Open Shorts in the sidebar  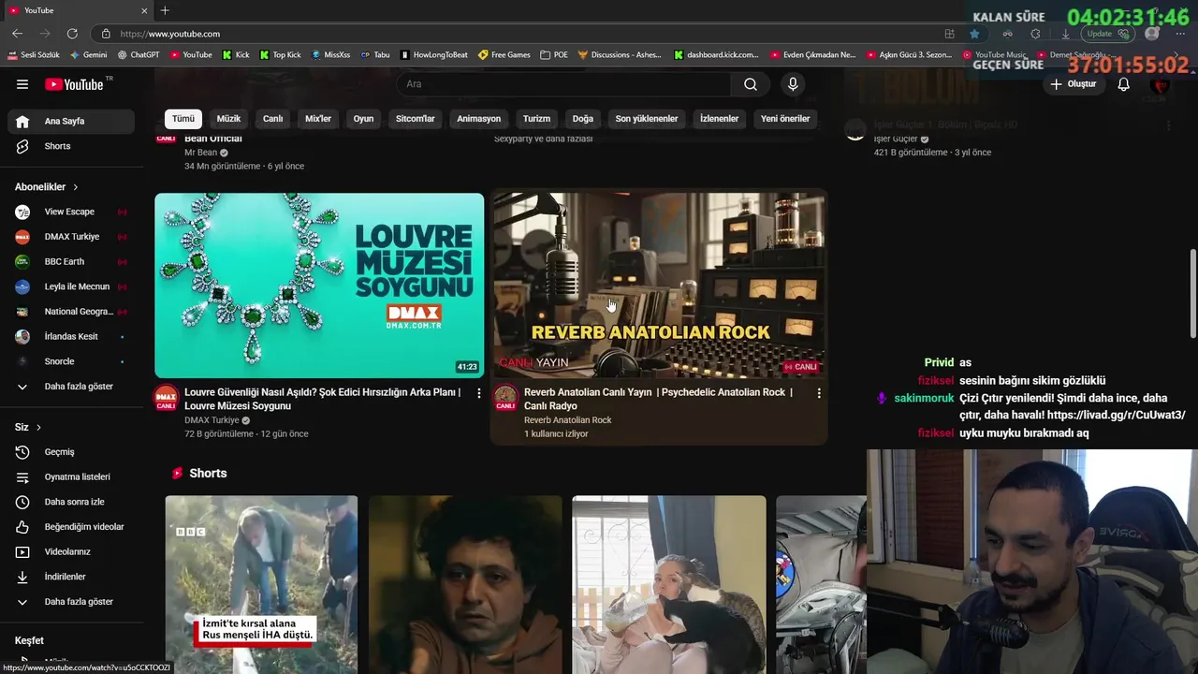click(x=71, y=146)
